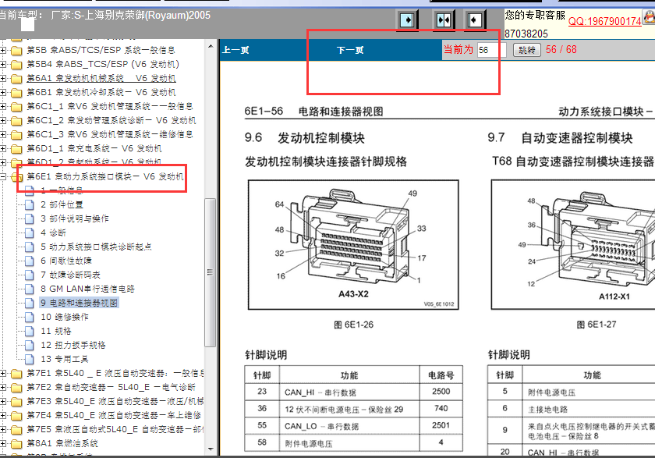Image resolution: width=655 pixels, height=458 pixels.
Task: Click the 跳转 jump button
Action: (527, 50)
